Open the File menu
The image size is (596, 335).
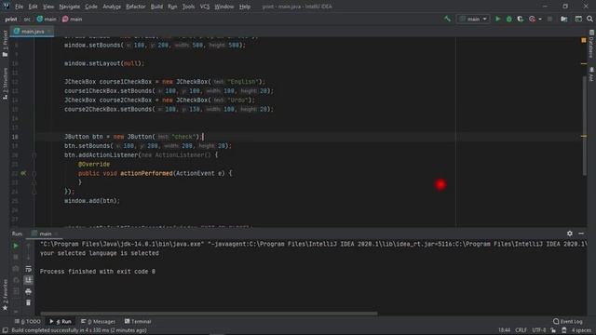[19, 7]
